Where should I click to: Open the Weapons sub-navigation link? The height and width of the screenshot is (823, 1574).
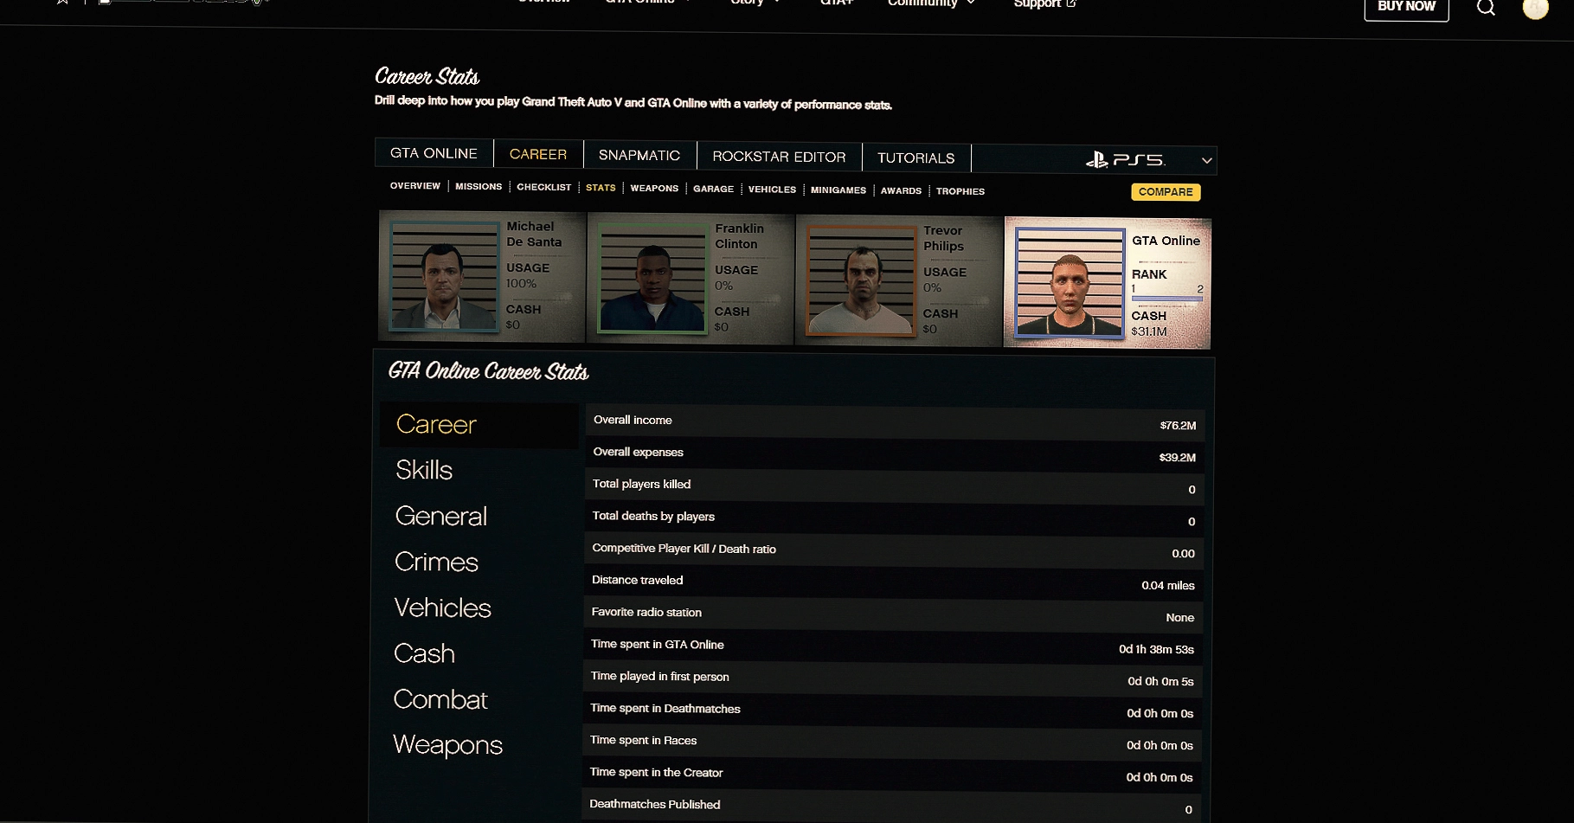click(x=654, y=188)
